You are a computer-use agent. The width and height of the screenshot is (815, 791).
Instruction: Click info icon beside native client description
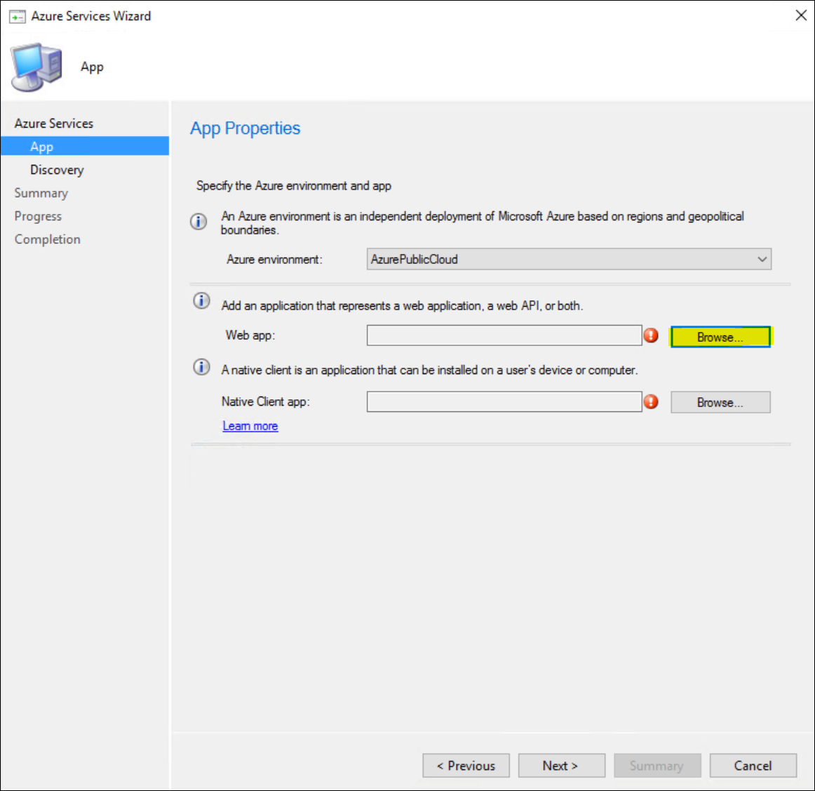(202, 367)
